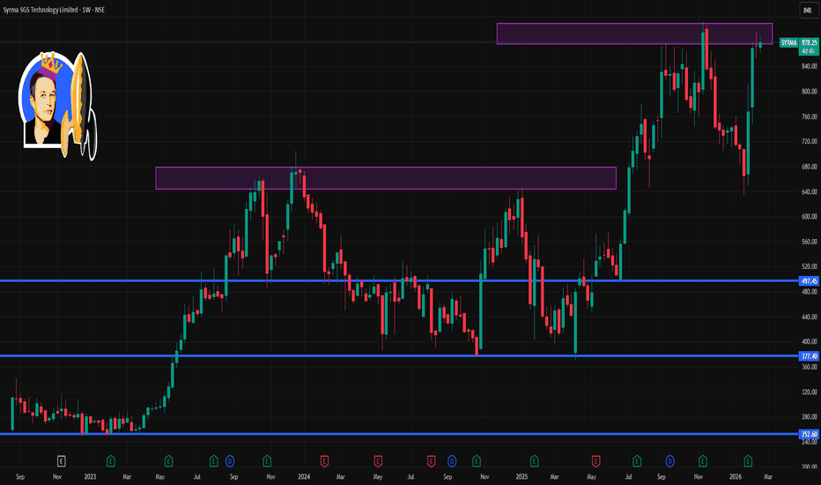This screenshot has width=821, height=485.
Task: Click the 640.00 price scale label
Action: click(x=809, y=192)
